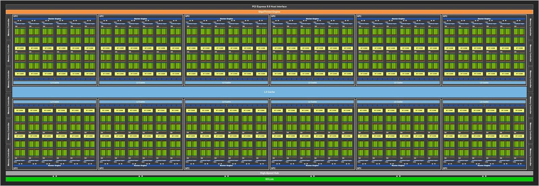Click the top-left GPC's Raster Engine bar
The height and width of the screenshot is (186, 539).
pyautogui.click(x=55, y=19)
